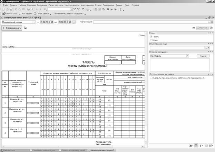215x152 pixels.
Task: Collapse the Отбор по Сотруднику section arrow
Action: (212, 52)
